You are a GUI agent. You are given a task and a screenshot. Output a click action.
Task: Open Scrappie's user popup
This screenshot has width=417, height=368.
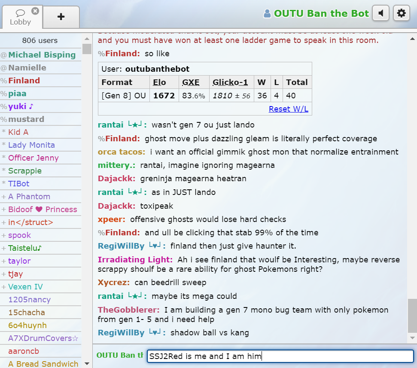(x=40, y=171)
